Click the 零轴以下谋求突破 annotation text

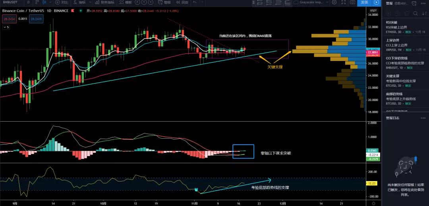(276, 153)
